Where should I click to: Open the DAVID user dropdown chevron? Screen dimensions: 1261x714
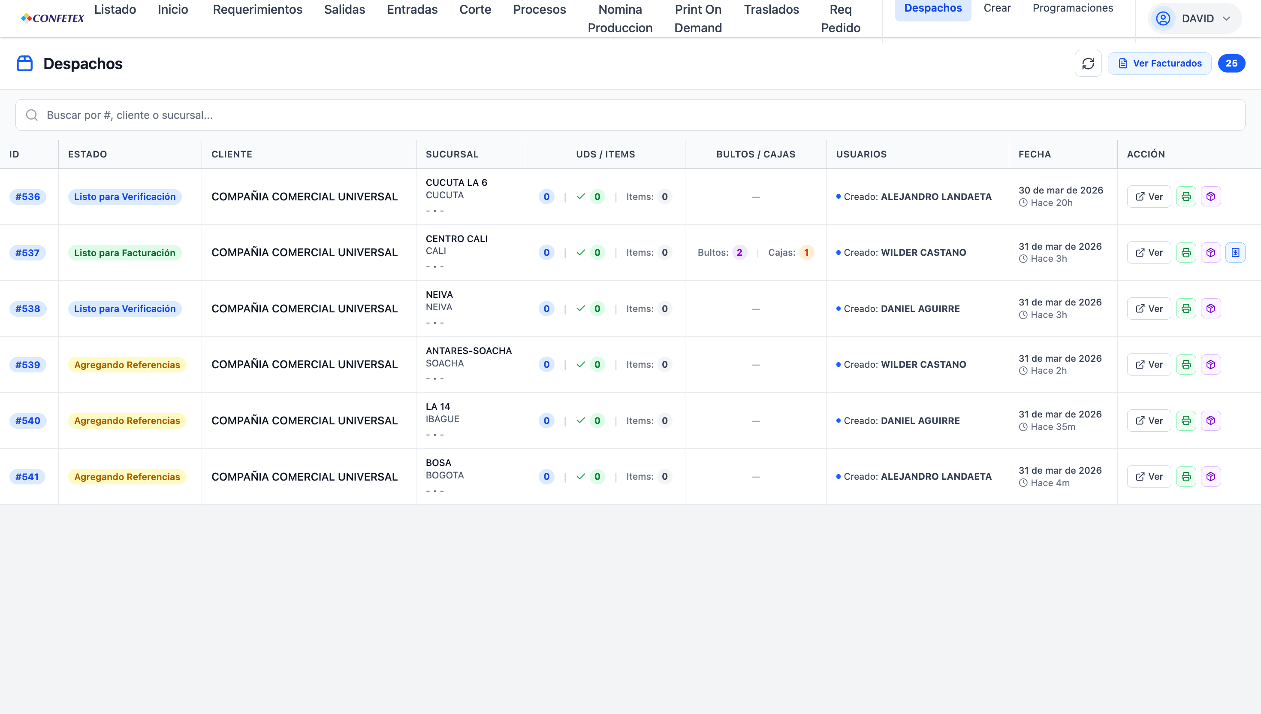[x=1226, y=18]
